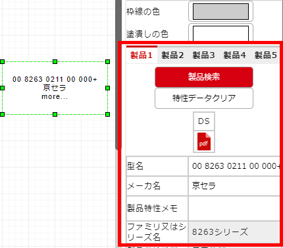Click the red 製品検索 button

point(204,77)
